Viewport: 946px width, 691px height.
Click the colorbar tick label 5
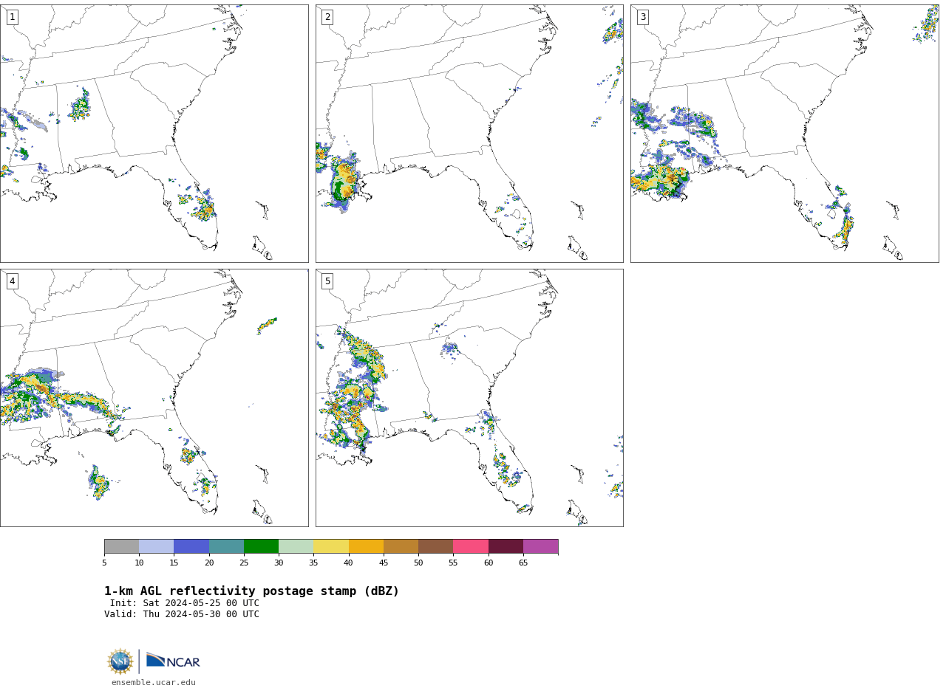pyautogui.click(x=104, y=563)
